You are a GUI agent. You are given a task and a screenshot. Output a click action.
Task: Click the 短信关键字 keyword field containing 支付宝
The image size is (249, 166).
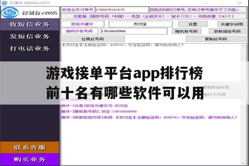(x=140, y=24)
